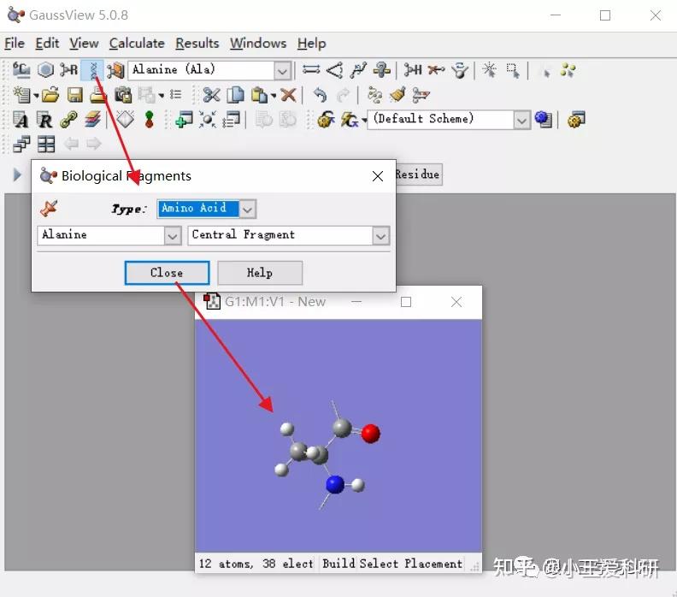This screenshot has height=597, width=677.
Task: Tile windows using the grid icon
Action: [46, 144]
